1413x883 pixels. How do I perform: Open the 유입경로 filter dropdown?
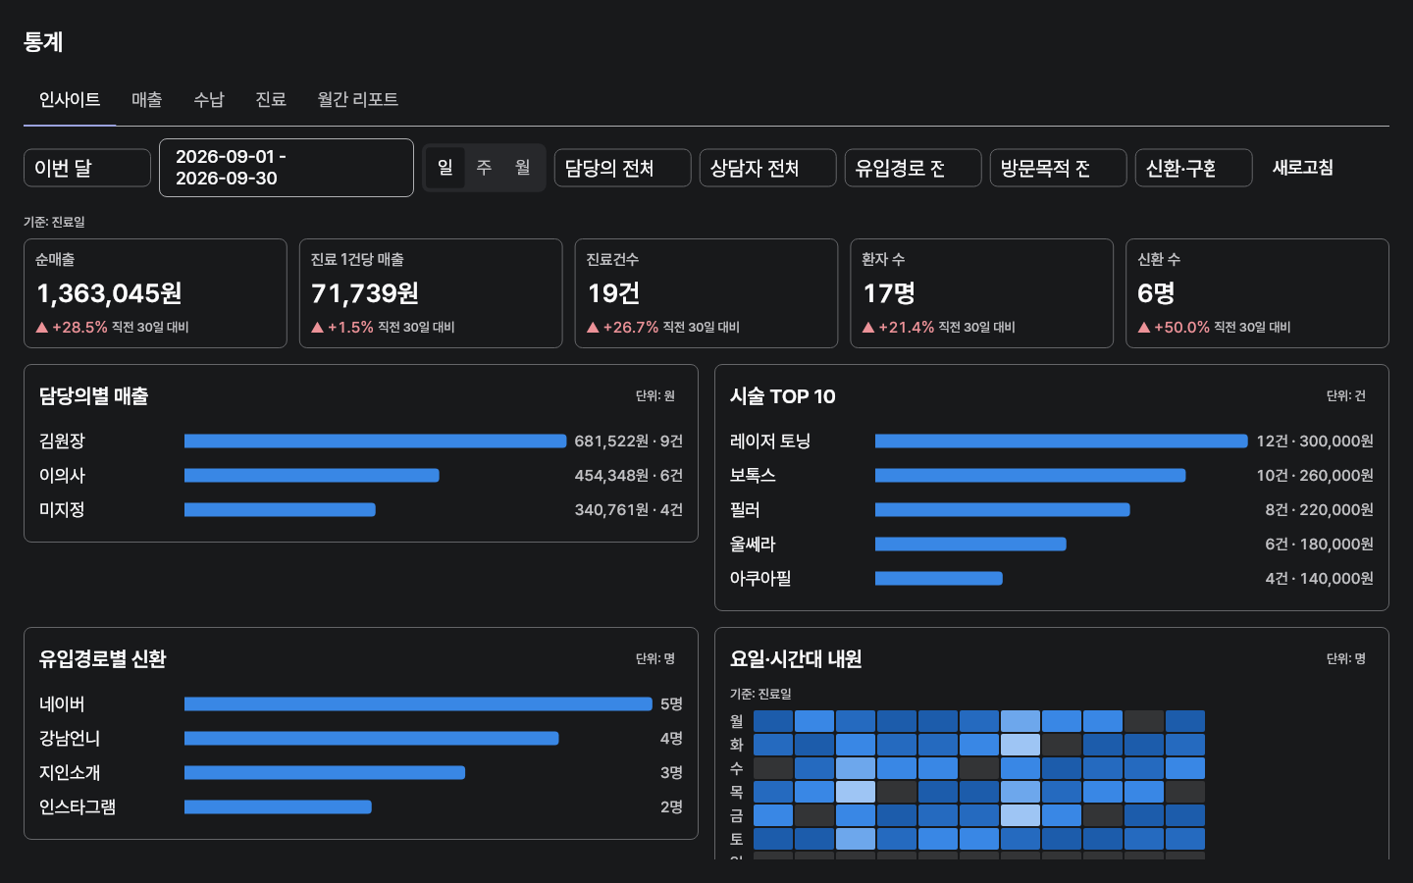tap(914, 168)
